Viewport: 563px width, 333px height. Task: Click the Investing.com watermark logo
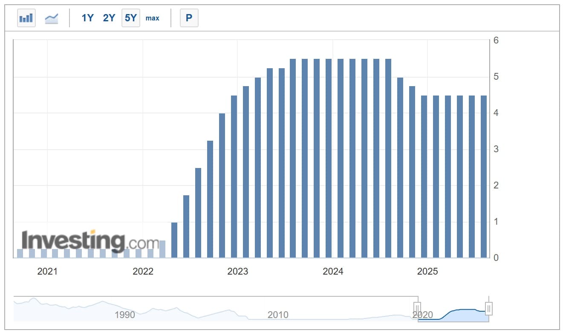click(x=90, y=241)
